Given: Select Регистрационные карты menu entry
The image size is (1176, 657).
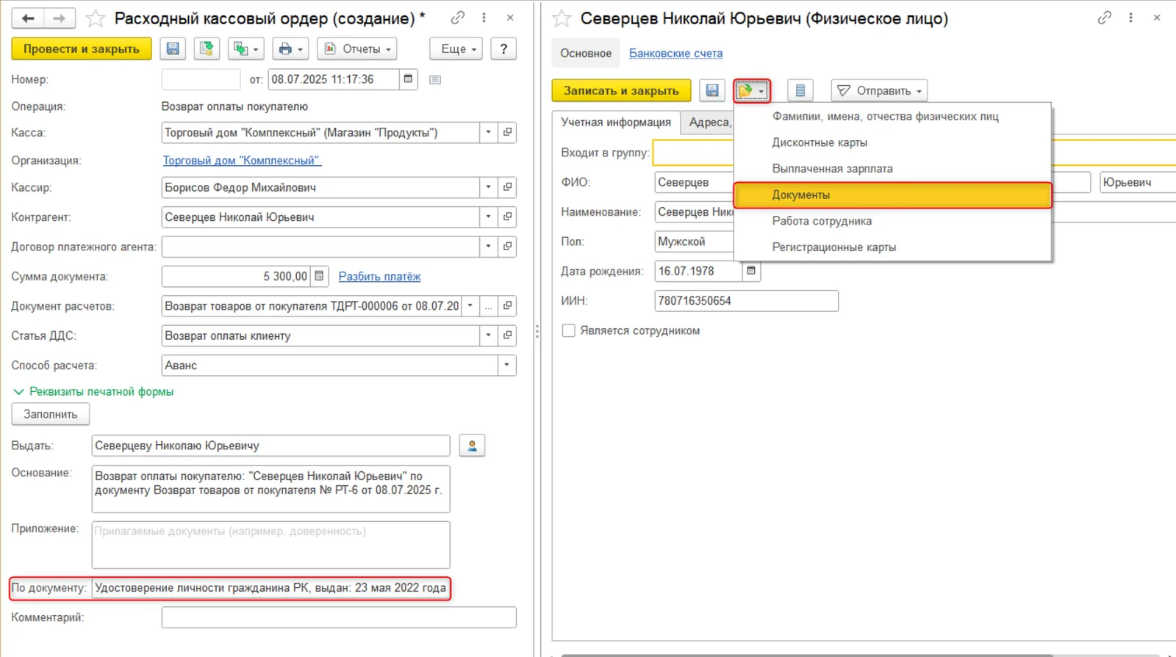Looking at the screenshot, I should pyautogui.click(x=892, y=247).
